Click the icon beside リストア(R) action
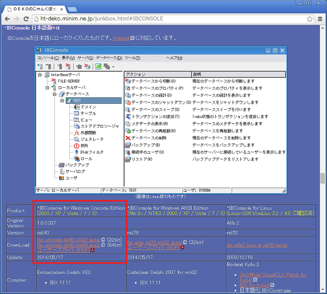Screen dimensions: 327x294 127,159
